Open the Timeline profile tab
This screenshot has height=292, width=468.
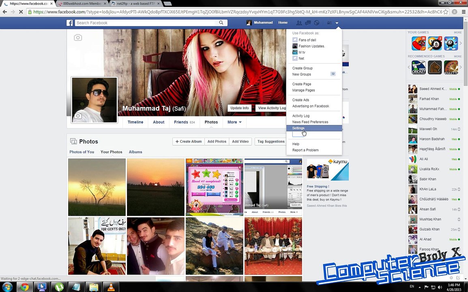point(135,122)
